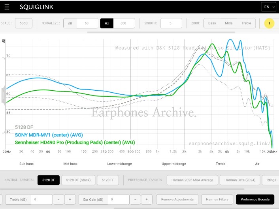The image size is (279, 209).
Task: Switch normalization to dB mode
Action: [70, 23]
